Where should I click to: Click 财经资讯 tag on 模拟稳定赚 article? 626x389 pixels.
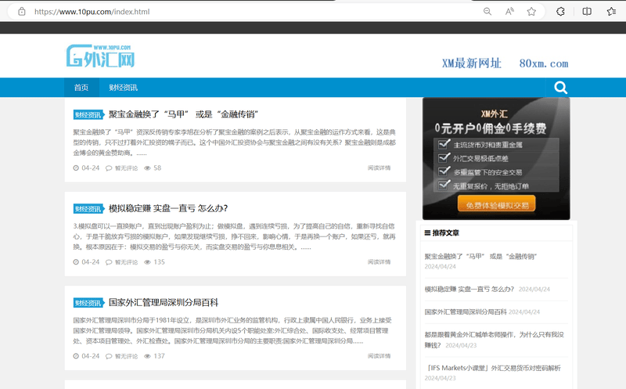click(88, 208)
